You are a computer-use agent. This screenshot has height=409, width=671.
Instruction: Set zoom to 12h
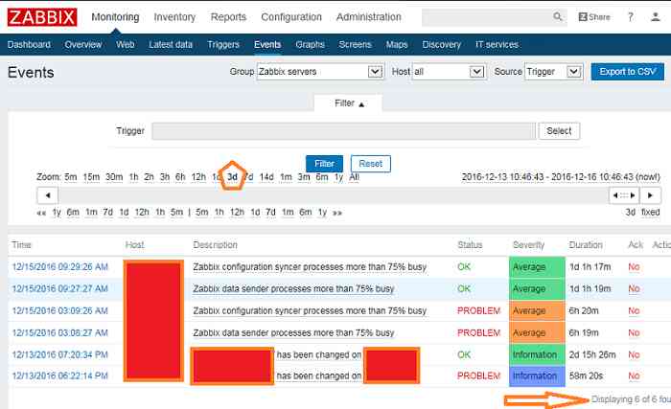point(198,177)
